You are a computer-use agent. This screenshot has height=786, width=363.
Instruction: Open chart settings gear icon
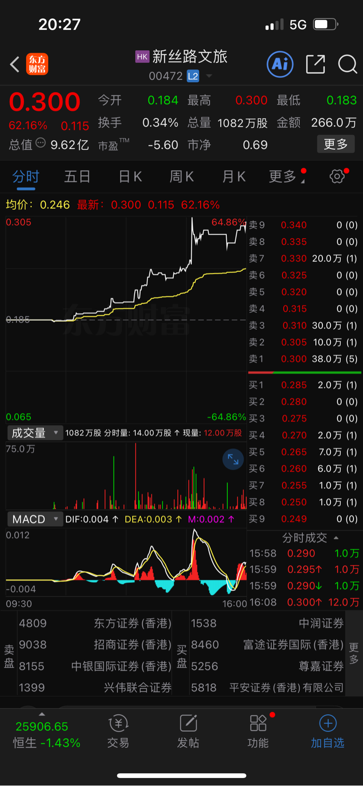[x=337, y=176]
